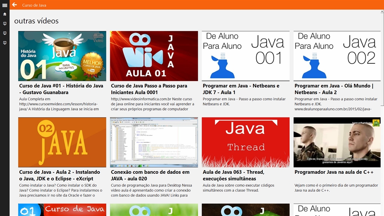The image size is (384, 216).
Task: Open the partly visible green camera logo thumbnail
Action: [x=154, y=209]
